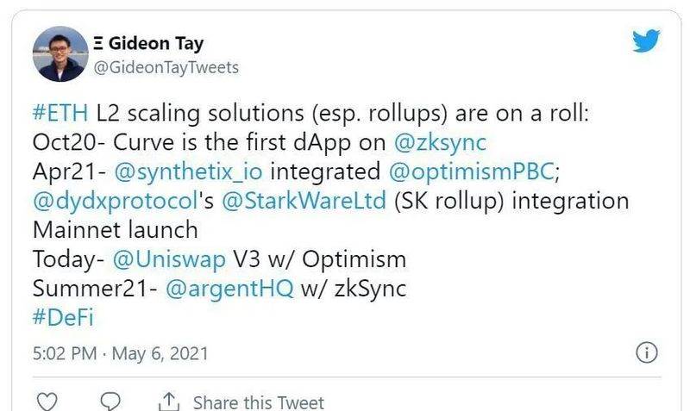Follow the @zksync mention

[x=441, y=142]
